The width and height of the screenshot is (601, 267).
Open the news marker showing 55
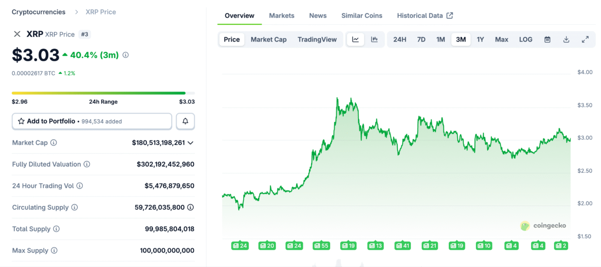pos(322,246)
